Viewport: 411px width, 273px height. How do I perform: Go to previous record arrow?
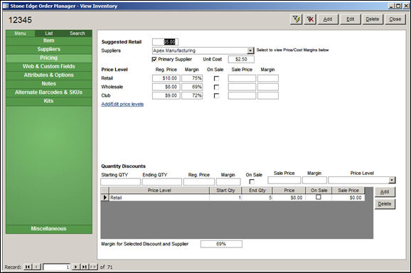tap(37, 267)
